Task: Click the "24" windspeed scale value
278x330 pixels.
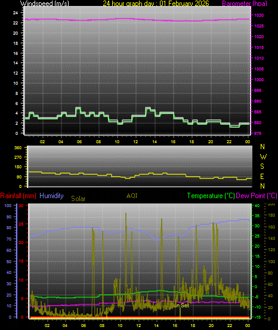Action: pyautogui.click(x=16, y=13)
